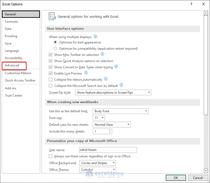Click info icon beside Enable Live Preview
210x183 pixels.
tap(86, 73)
